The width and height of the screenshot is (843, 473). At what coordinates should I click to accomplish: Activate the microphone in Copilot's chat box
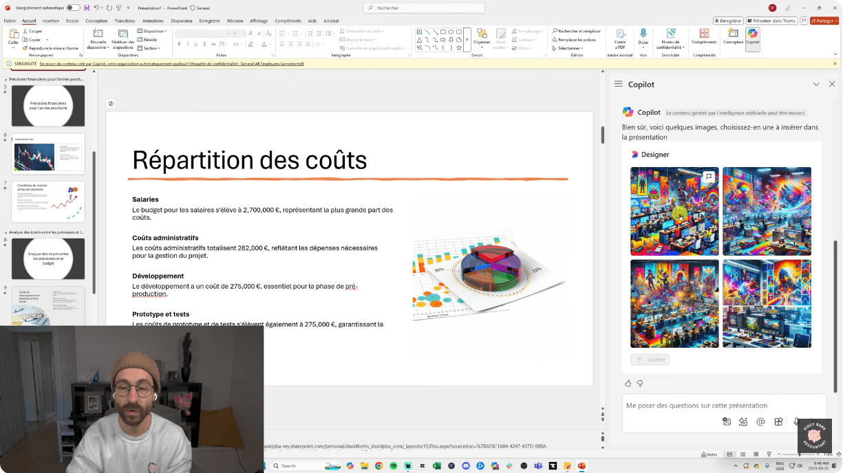(x=796, y=421)
